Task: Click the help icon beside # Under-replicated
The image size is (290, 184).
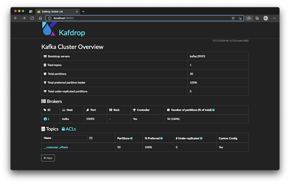Action: click(x=201, y=138)
